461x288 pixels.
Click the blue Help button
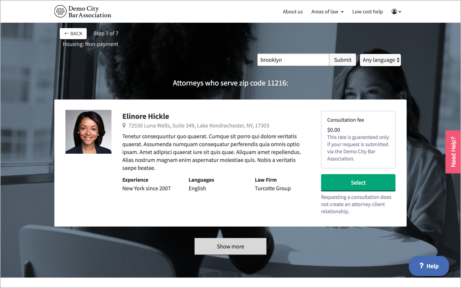point(429,266)
